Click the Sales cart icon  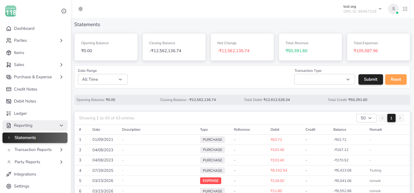click(9, 65)
